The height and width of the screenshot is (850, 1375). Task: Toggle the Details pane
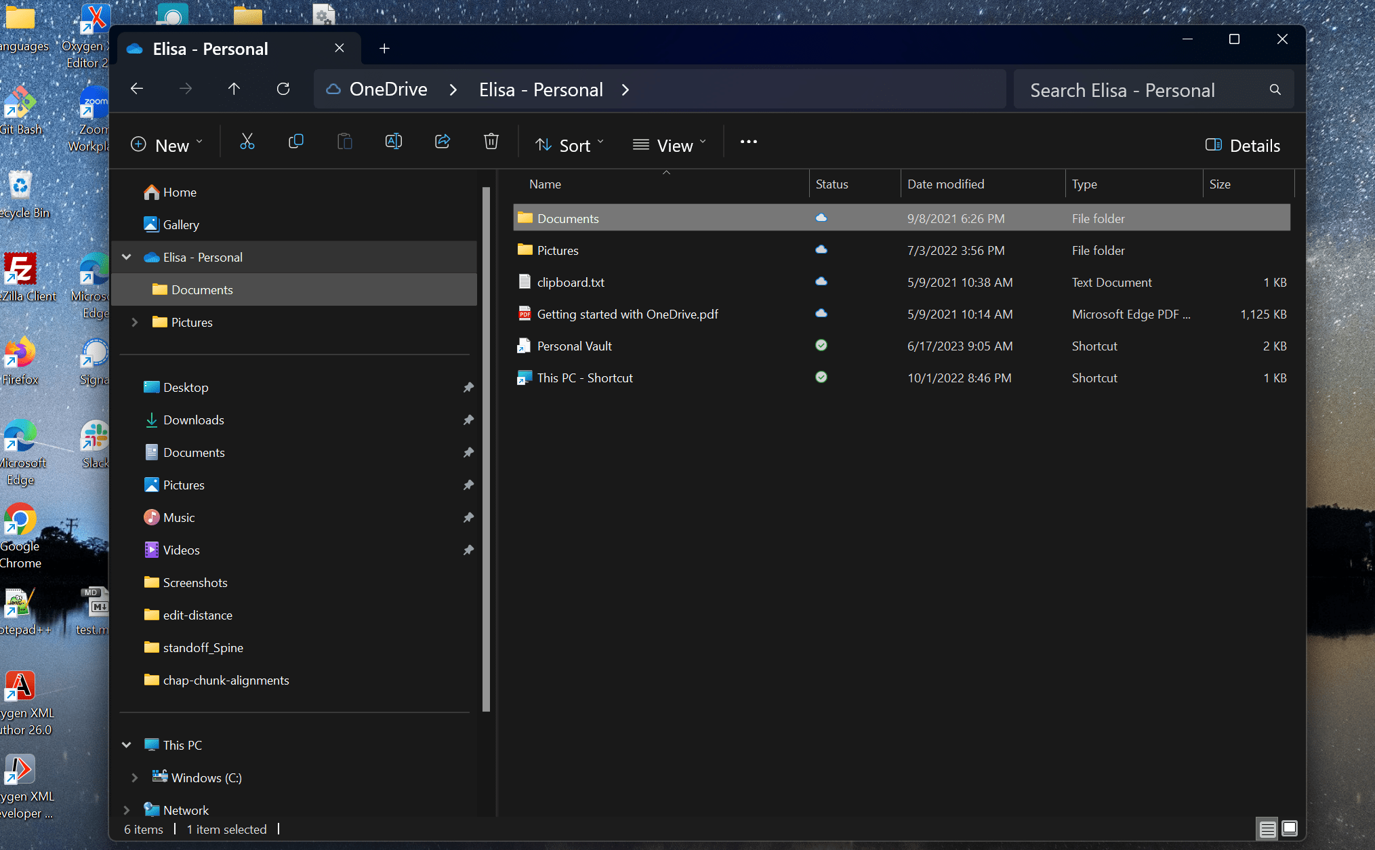1242,145
